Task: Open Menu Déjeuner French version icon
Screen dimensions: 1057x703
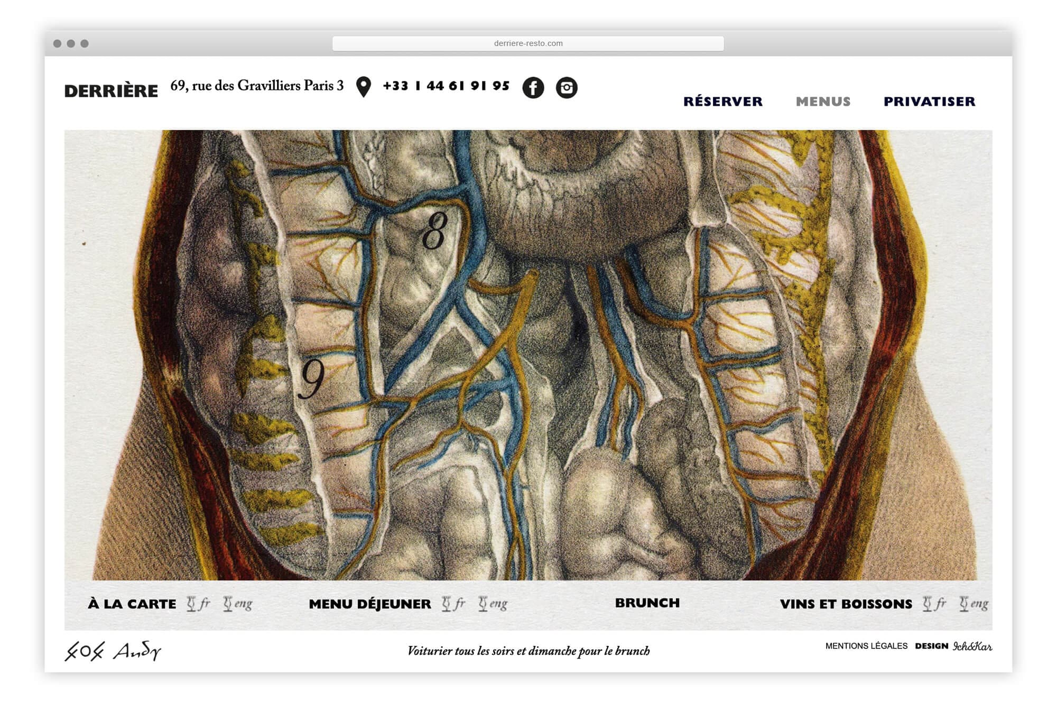Action: (454, 604)
